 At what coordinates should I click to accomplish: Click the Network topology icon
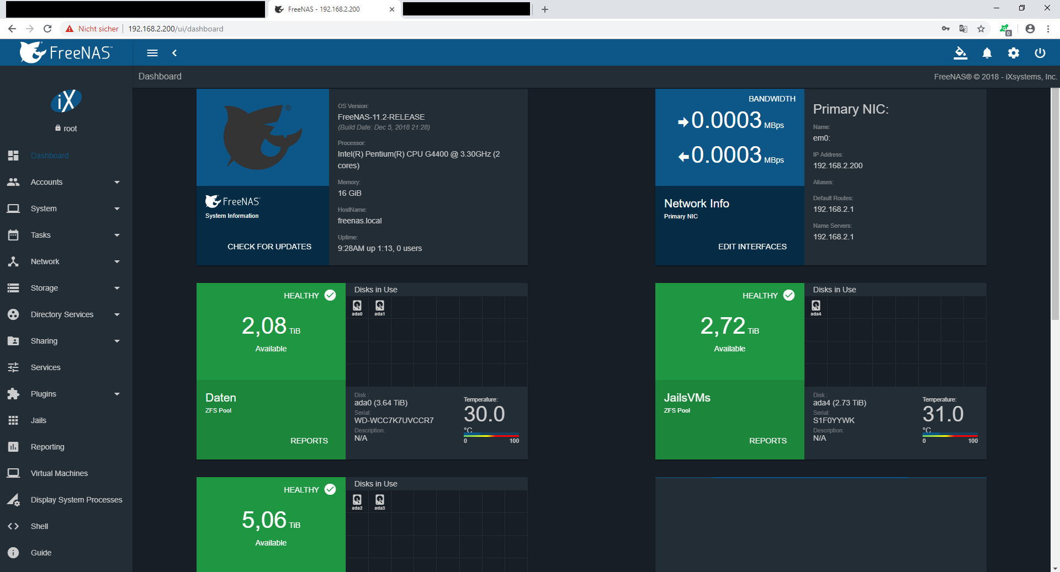[x=13, y=261]
